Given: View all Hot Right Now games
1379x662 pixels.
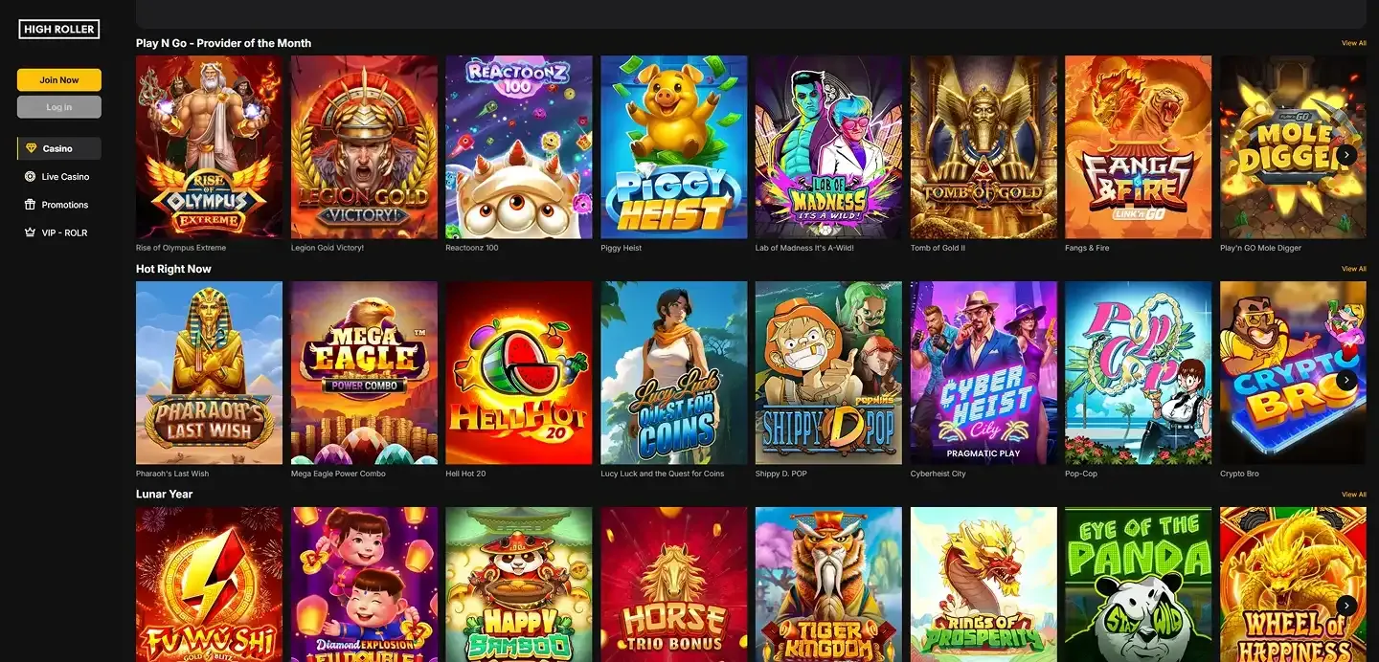Looking at the screenshot, I should [1353, 269].
